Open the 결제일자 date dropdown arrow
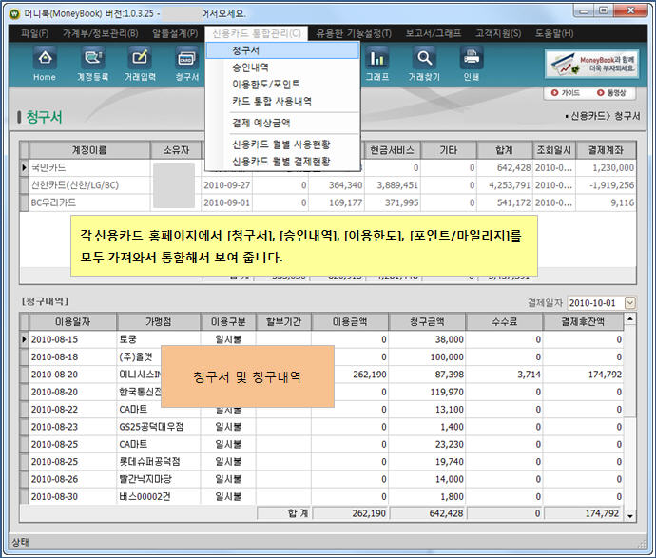 (629, 302)
